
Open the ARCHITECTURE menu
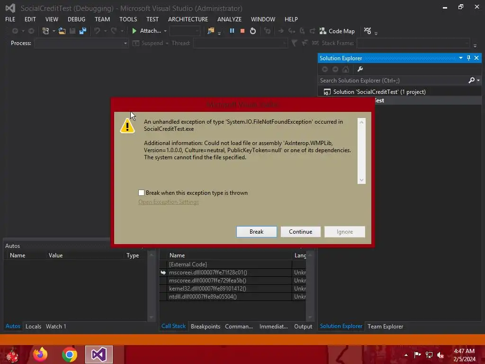coord(188,19)
